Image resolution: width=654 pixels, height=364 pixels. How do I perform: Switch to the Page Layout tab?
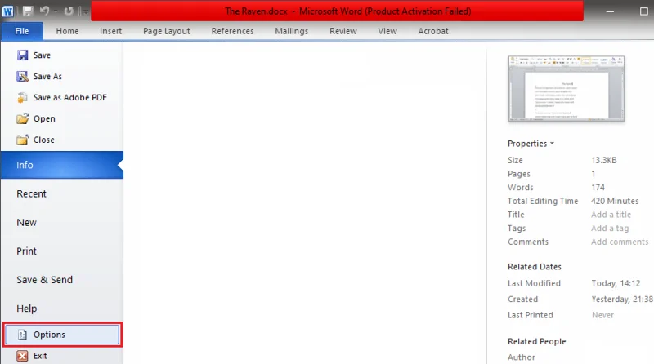click(167, 31)
